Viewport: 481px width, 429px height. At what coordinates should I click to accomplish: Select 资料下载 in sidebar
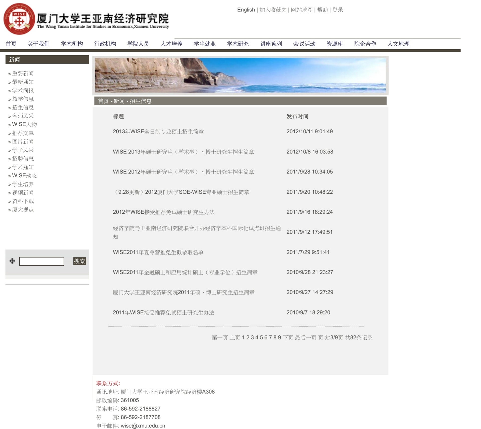[23, 201]
